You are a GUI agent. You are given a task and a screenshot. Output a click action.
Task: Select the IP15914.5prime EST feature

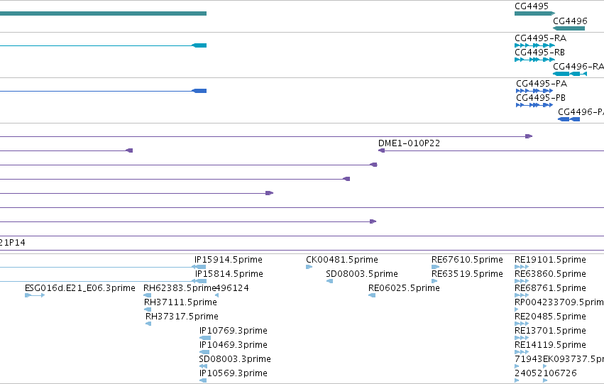[x=199, y=267]
